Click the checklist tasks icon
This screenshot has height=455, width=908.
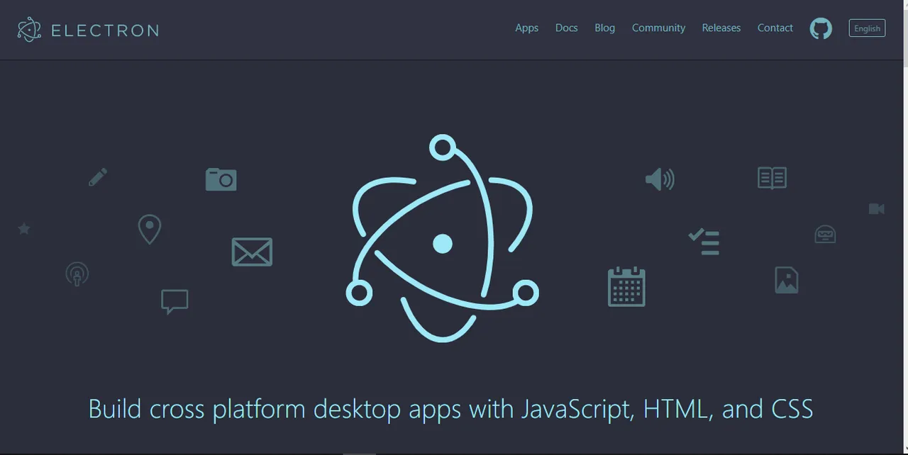tap(704, 241)
